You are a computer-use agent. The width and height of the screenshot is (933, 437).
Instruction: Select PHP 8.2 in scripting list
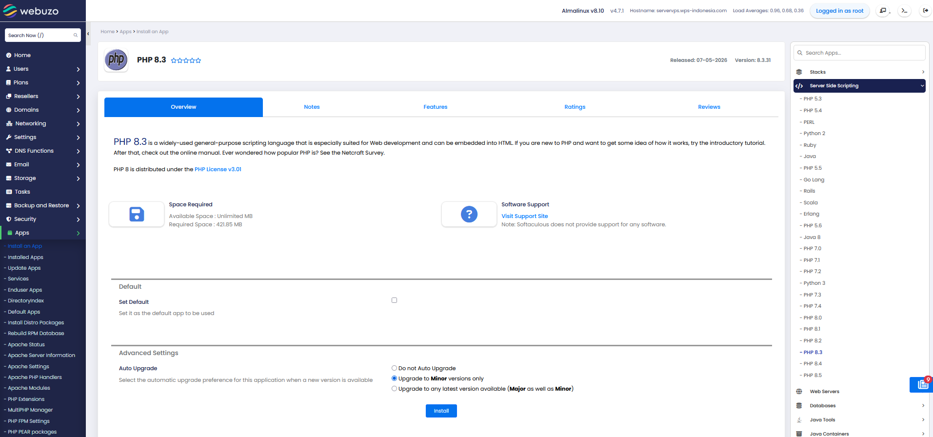point(813,340)
